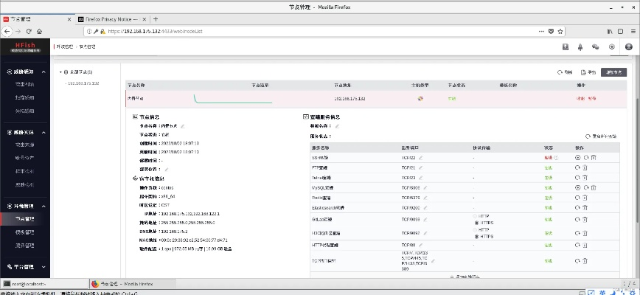Click the trash icon in the GitLab row
Image resolution: width=640 pixels, height=295 pixels.
(x=585, y=220)
